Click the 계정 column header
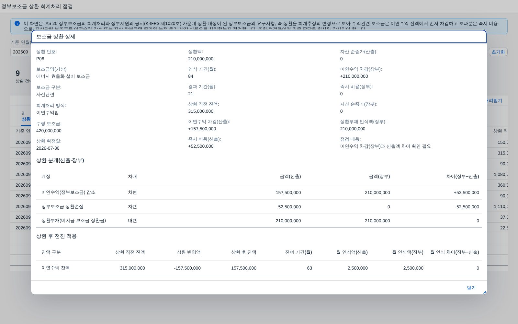Viewport: 518px width, 324px height. click(46, 176)
